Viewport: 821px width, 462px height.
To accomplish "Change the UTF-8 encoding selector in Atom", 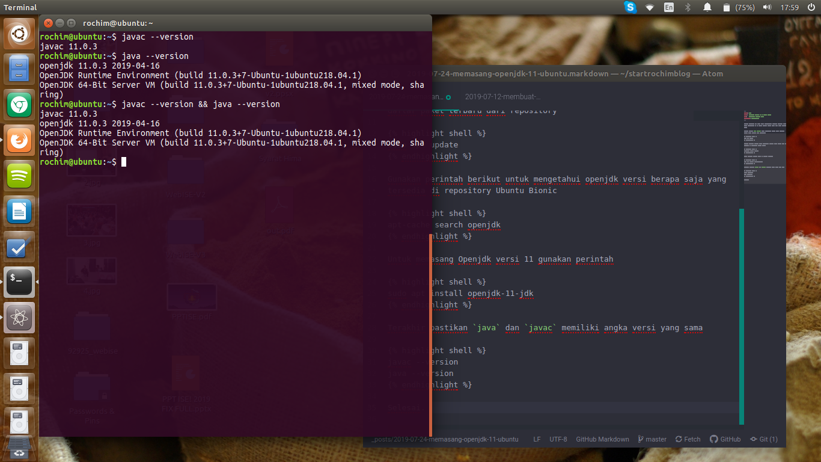I will click(558, 439).
